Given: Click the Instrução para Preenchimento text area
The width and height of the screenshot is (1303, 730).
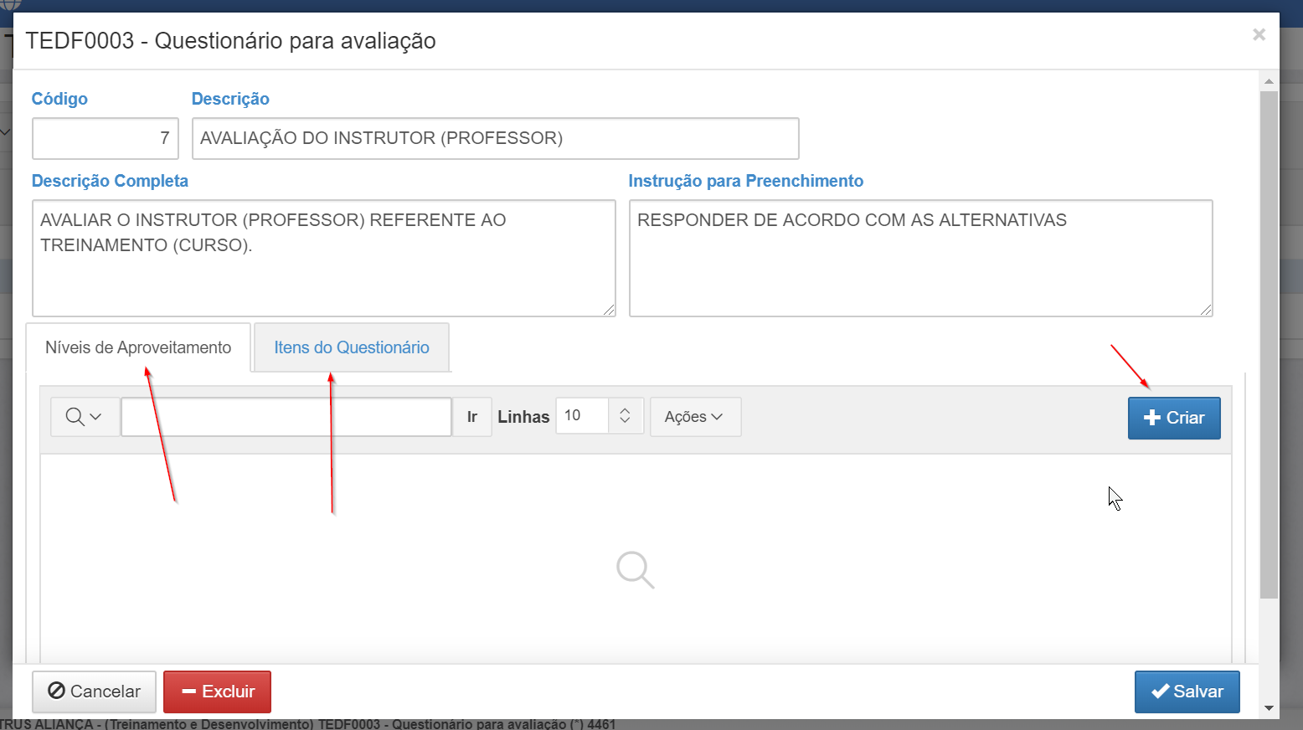Looking at the screenshot, I should (921, 258).
